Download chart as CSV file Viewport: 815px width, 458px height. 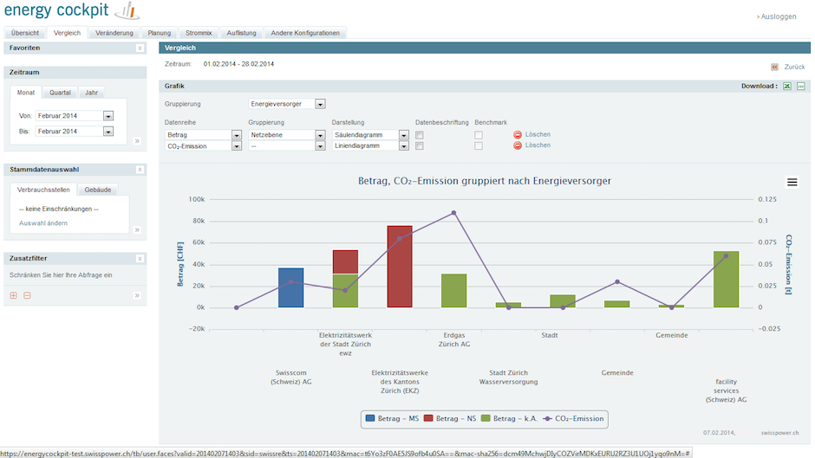801,87
